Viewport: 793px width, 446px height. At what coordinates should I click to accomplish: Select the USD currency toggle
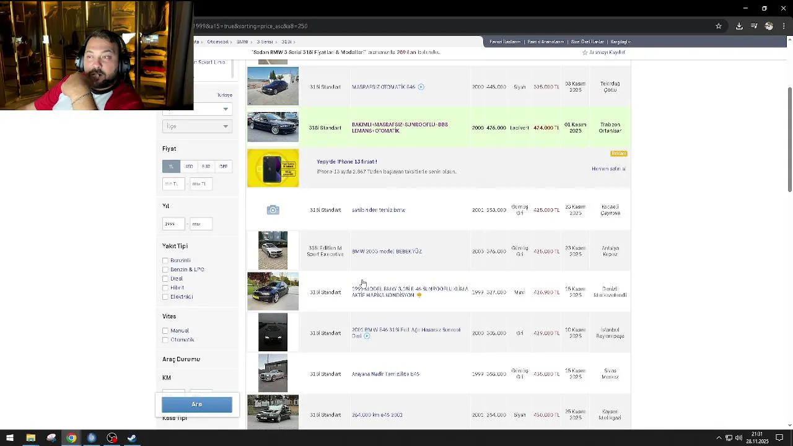tap(188, 166)
